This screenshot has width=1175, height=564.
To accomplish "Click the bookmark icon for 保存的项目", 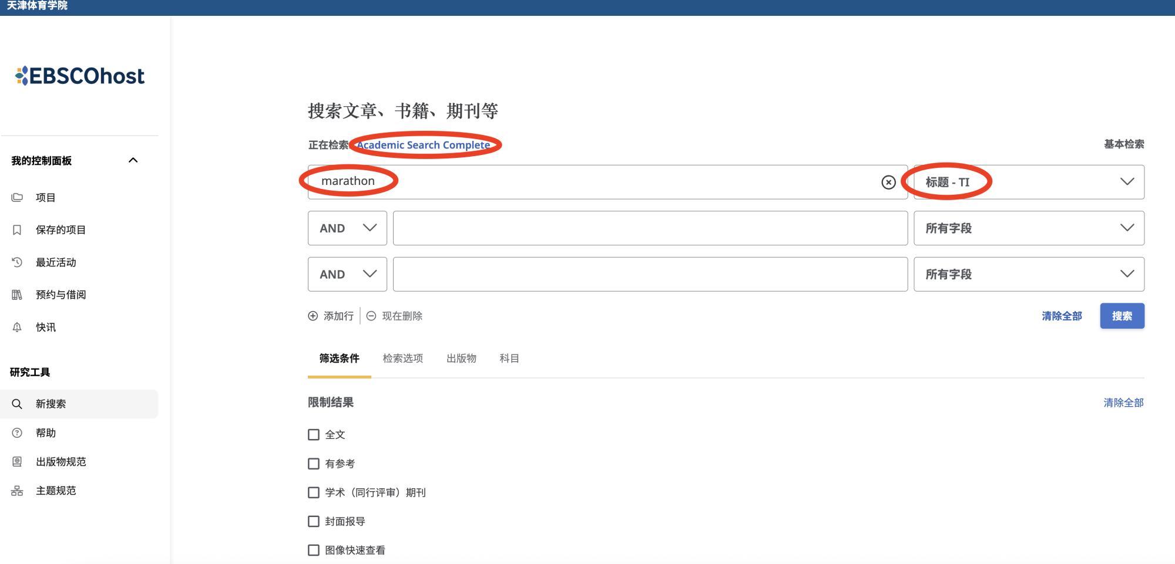I will click(17, 230).
